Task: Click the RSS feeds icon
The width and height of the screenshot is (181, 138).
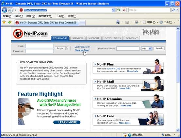Action: point(127,22)
